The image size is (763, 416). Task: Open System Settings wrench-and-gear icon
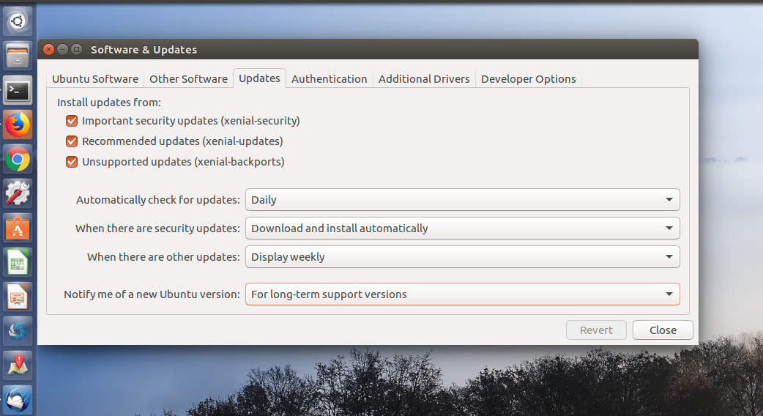pos(18,193)
